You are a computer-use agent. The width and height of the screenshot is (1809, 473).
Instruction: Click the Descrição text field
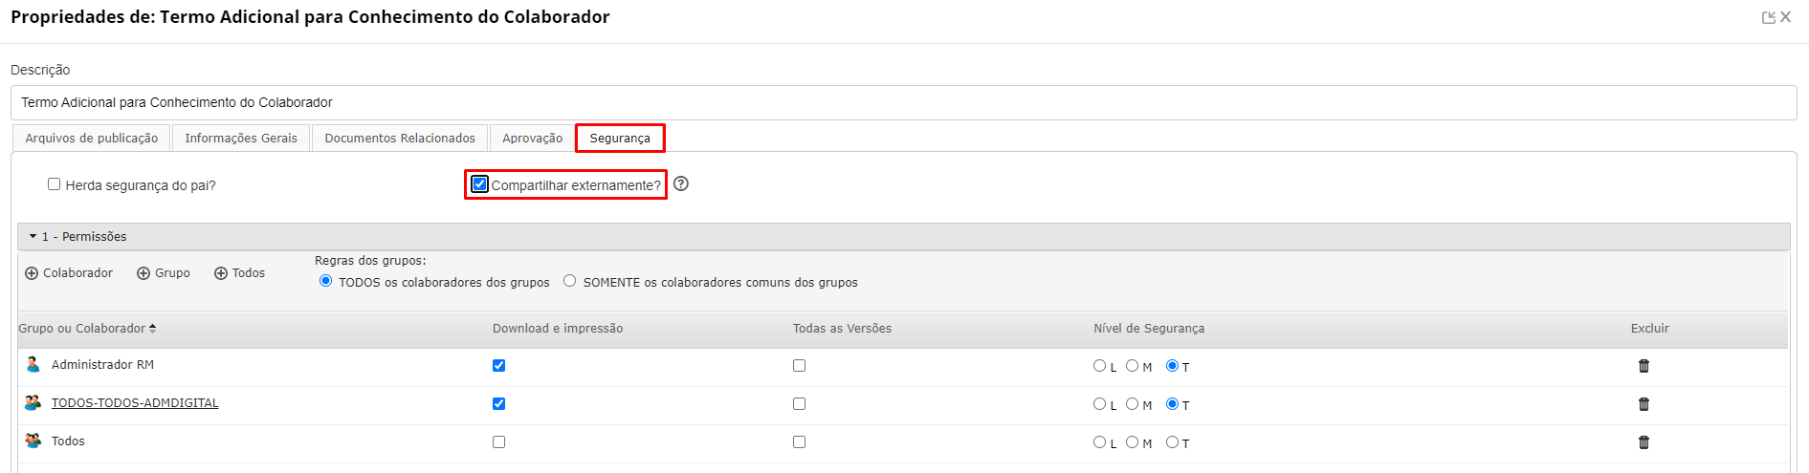[x=903, y=102]
